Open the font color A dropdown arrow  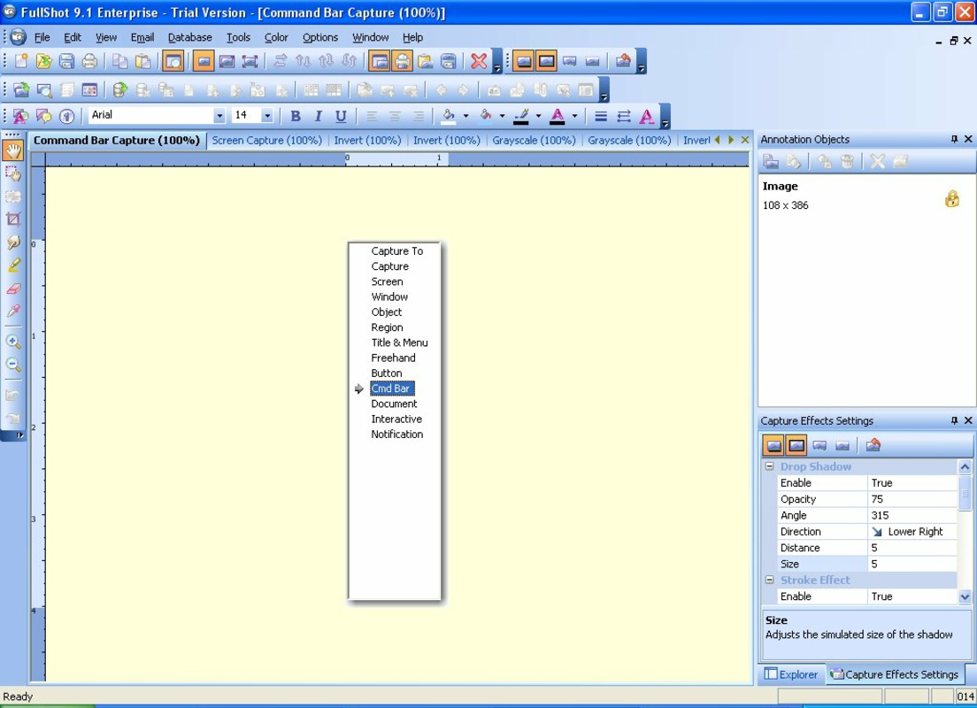[574, 116]
